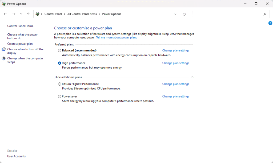Expand chevron after Control Panel breadcrumb
The image size is (273, 163).
coord(65,14)
